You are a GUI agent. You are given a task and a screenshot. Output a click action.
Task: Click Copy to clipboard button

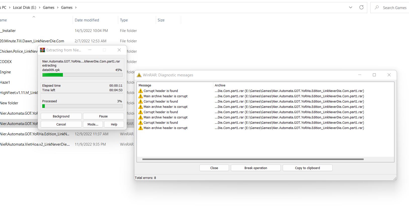click(307, 168)
